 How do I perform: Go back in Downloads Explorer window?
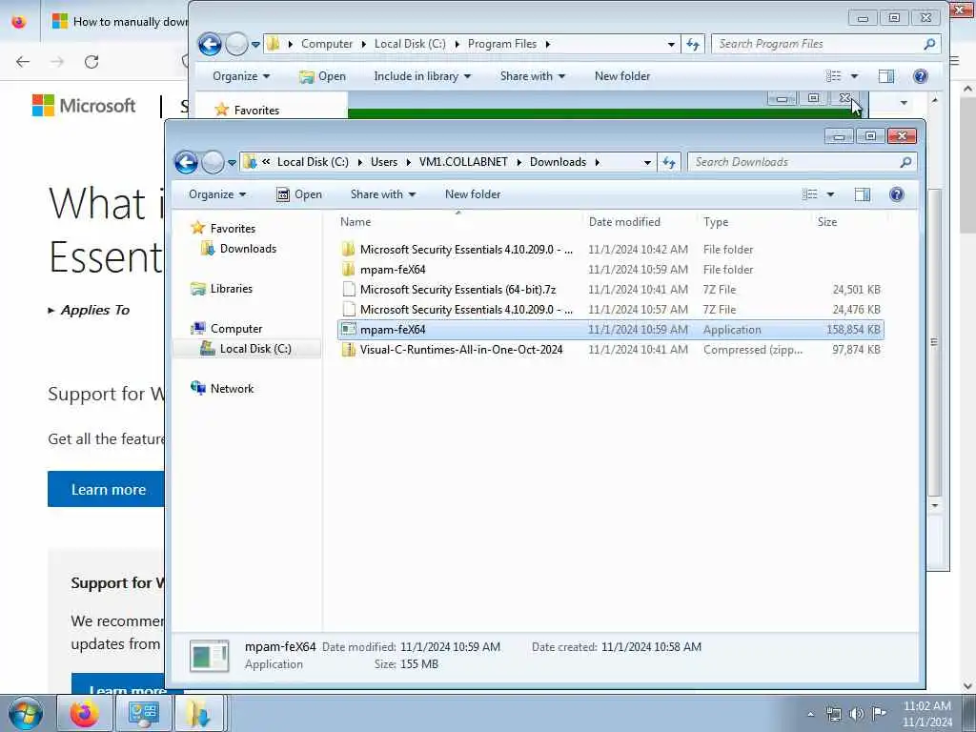click(186, 162)
